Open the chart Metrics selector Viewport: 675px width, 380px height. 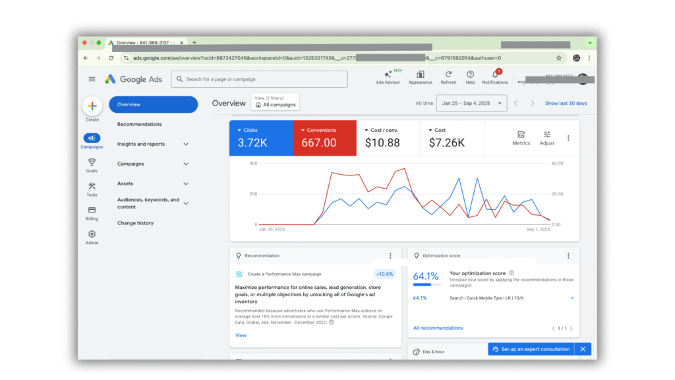tap(521, 137)
